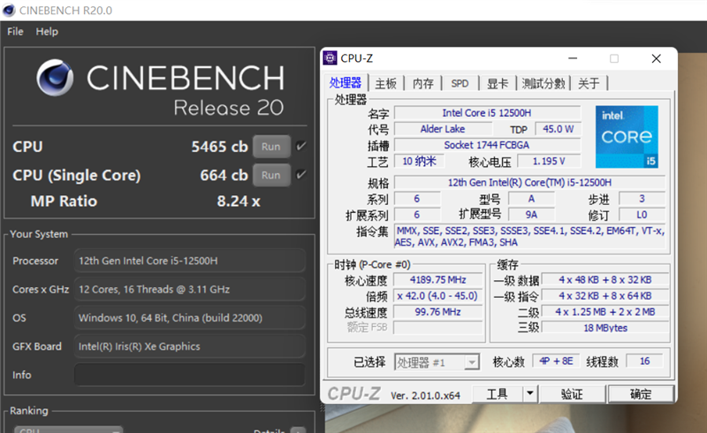
Task: Click the L2 cache 4 x 1.25 MB value
Action: coord(605,312)
